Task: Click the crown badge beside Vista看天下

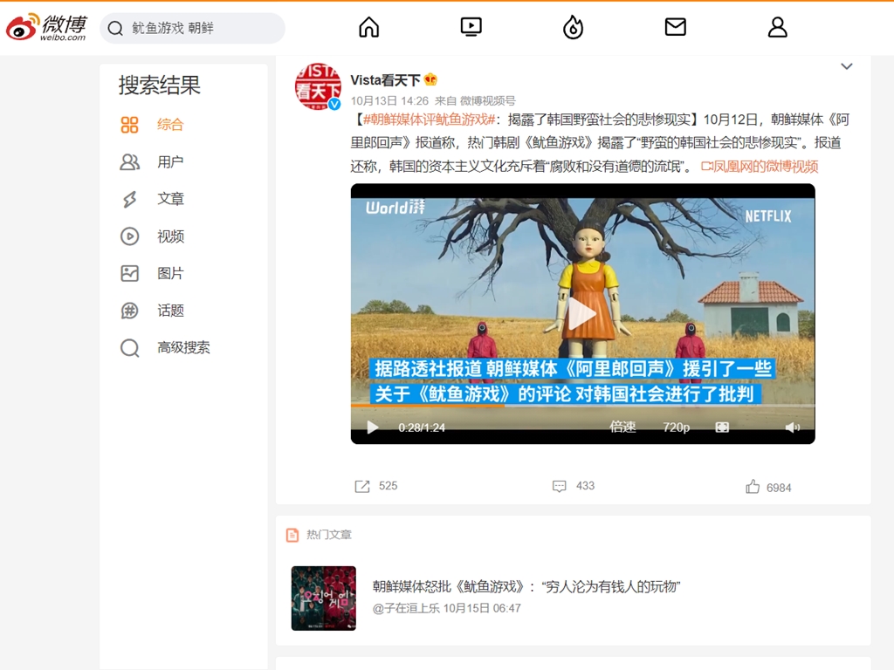Action: [430, 79]
